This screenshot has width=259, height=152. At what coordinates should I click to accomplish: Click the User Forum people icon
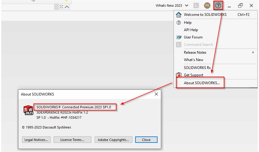tap(179, 37)
